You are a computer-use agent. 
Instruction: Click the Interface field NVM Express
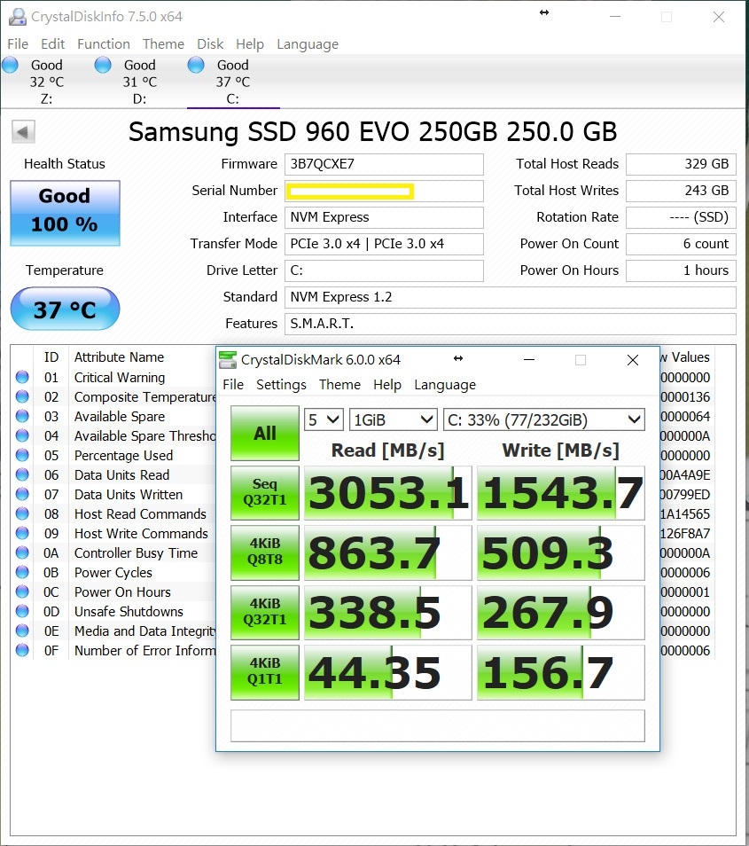(384, 217)
